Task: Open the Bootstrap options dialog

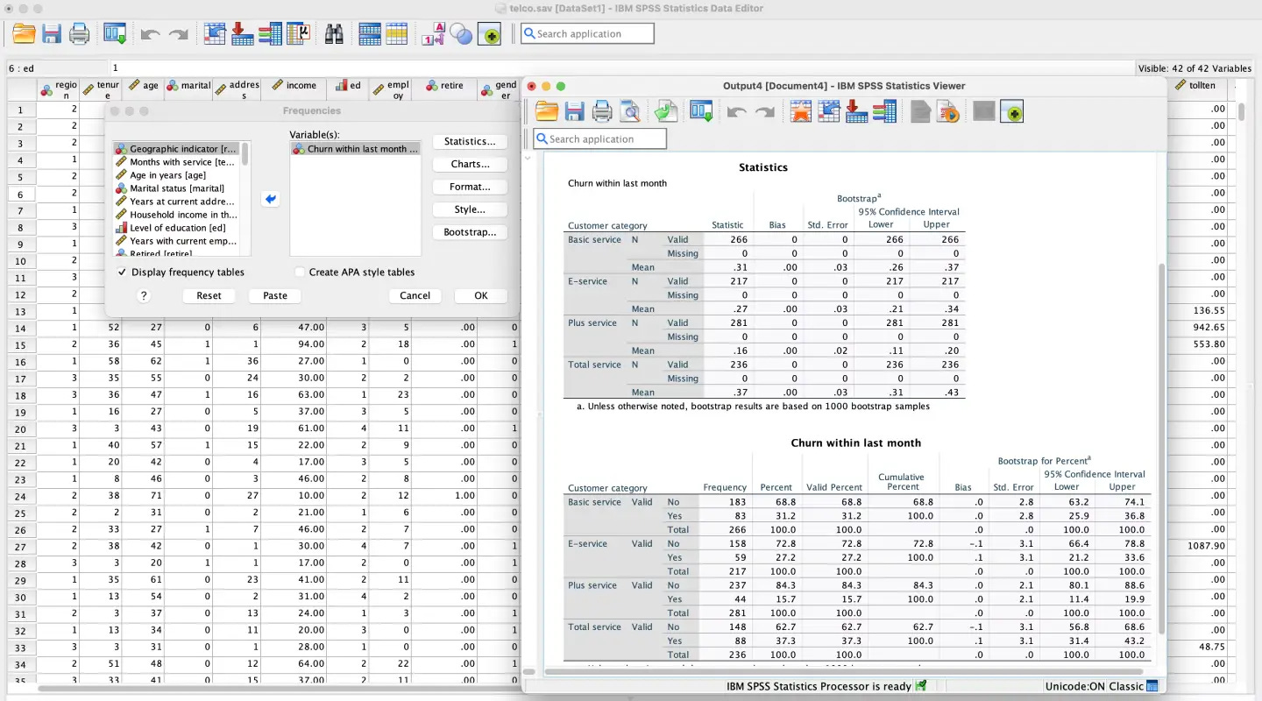Action: pos(469,231)
